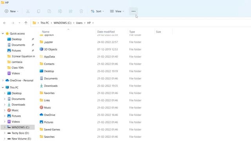Image resolution: width=251 pixels, height=141 pixels.
Task: Open Class 10th folder in sidebar
Action: tap(17, 68)
